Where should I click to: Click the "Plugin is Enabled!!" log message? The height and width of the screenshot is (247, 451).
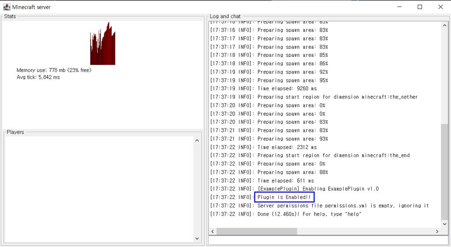[284, 197]
